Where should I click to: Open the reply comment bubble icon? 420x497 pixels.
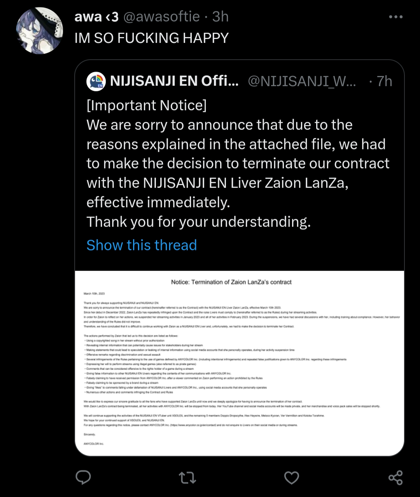coord(83,478)
